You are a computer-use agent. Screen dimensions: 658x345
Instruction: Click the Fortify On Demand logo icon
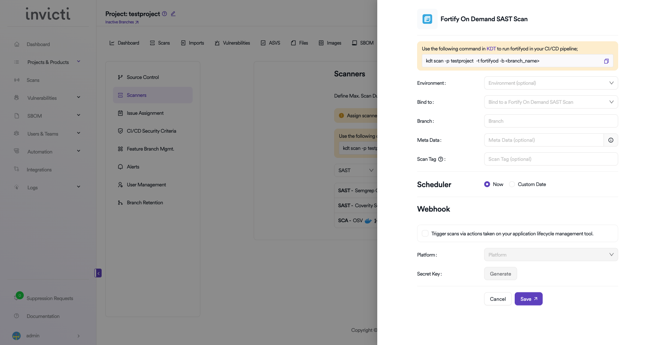pyautogui.click(x=427, y=19)
